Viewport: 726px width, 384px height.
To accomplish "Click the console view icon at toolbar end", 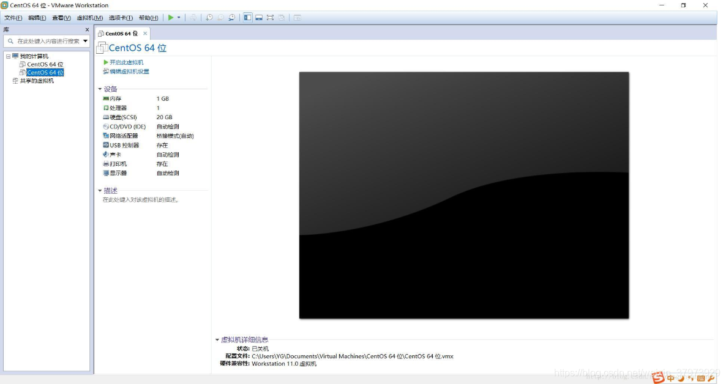I will coord(298,18).
